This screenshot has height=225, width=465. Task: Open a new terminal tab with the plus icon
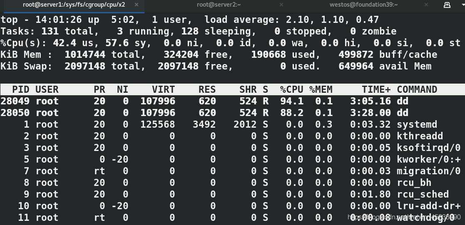(x=447, y=5)
